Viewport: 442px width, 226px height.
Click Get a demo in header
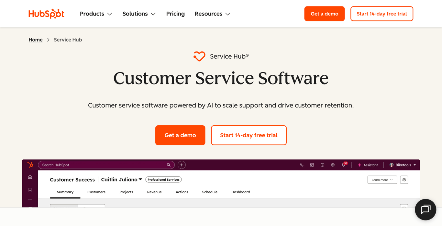(x=325, y=14)
